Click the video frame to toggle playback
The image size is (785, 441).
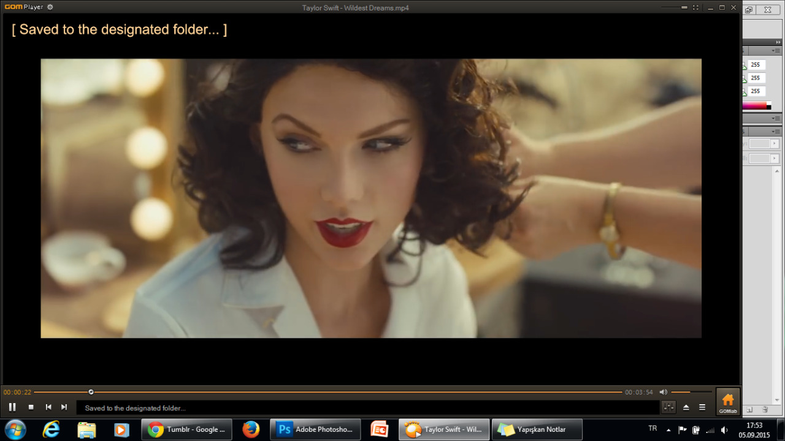(x=371, y=198)
